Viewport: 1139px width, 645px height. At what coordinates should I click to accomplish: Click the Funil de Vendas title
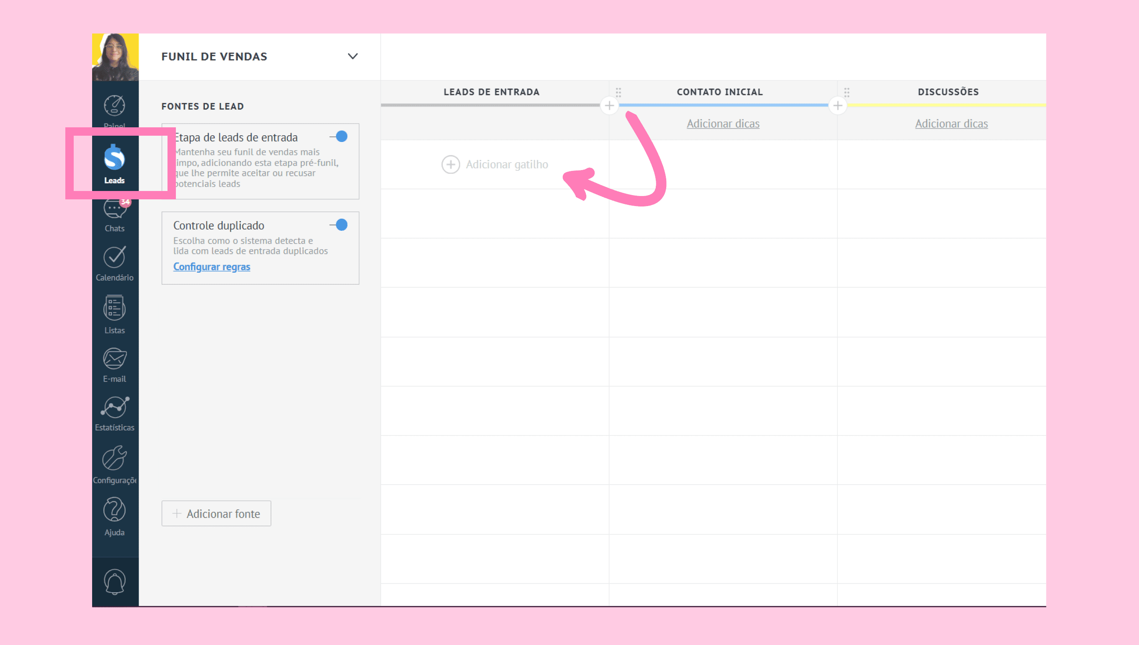pyautogui.click(x=214, y=57)
